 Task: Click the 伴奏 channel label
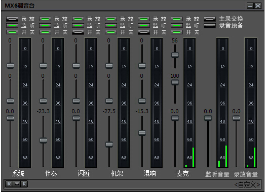pos(51,173)
